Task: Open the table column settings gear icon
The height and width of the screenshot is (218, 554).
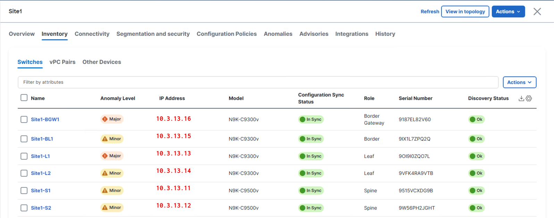Action: [x=529, y=99]
